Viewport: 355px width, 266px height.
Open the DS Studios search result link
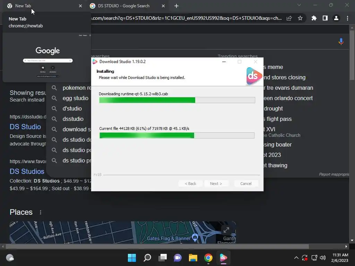pyautogui.click(x=27, y=171)
